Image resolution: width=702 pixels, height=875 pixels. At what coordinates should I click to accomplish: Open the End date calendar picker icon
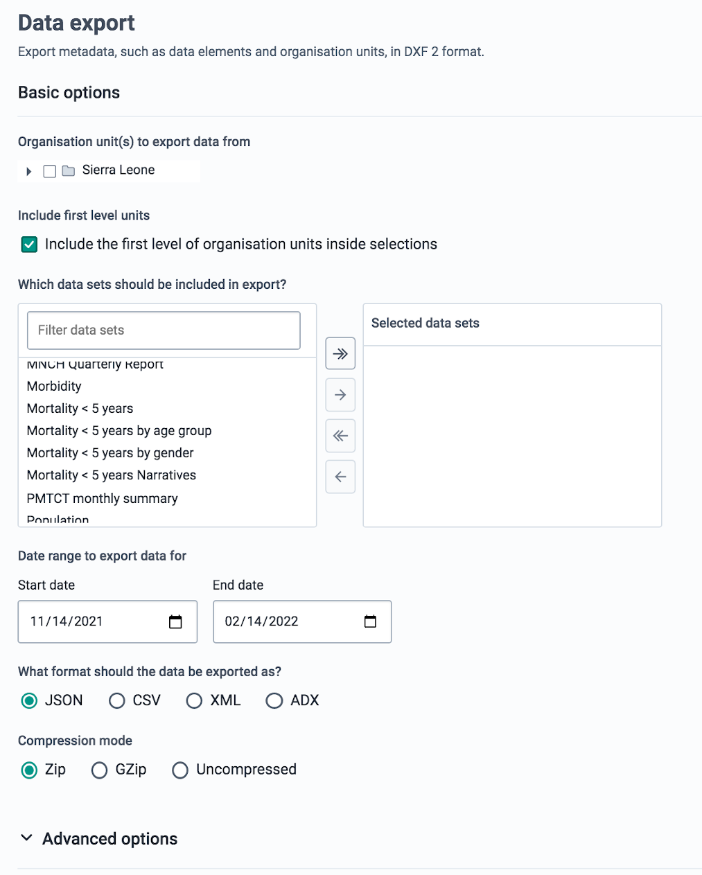[370, 621]
